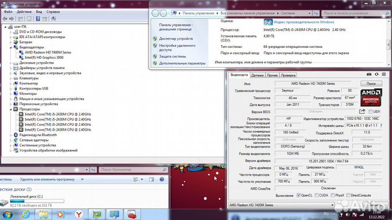392x220 pixels.
Task: Open the Файл menu in Device Manager
Action: coord(8,12)
